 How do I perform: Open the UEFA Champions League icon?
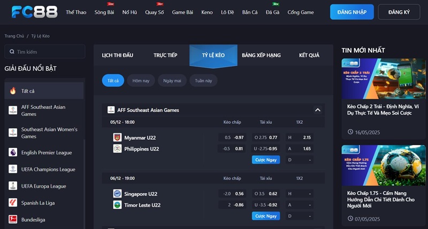[x=13, y=169]
